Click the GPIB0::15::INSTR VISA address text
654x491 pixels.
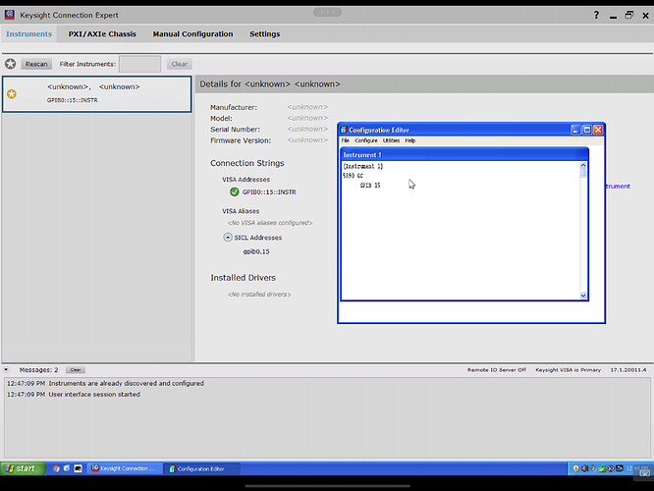(x=269, y=191)
